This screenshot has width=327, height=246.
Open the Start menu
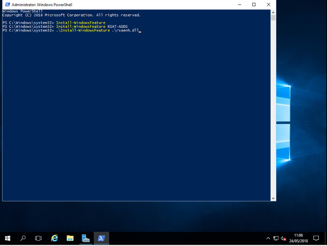[8, 238]
